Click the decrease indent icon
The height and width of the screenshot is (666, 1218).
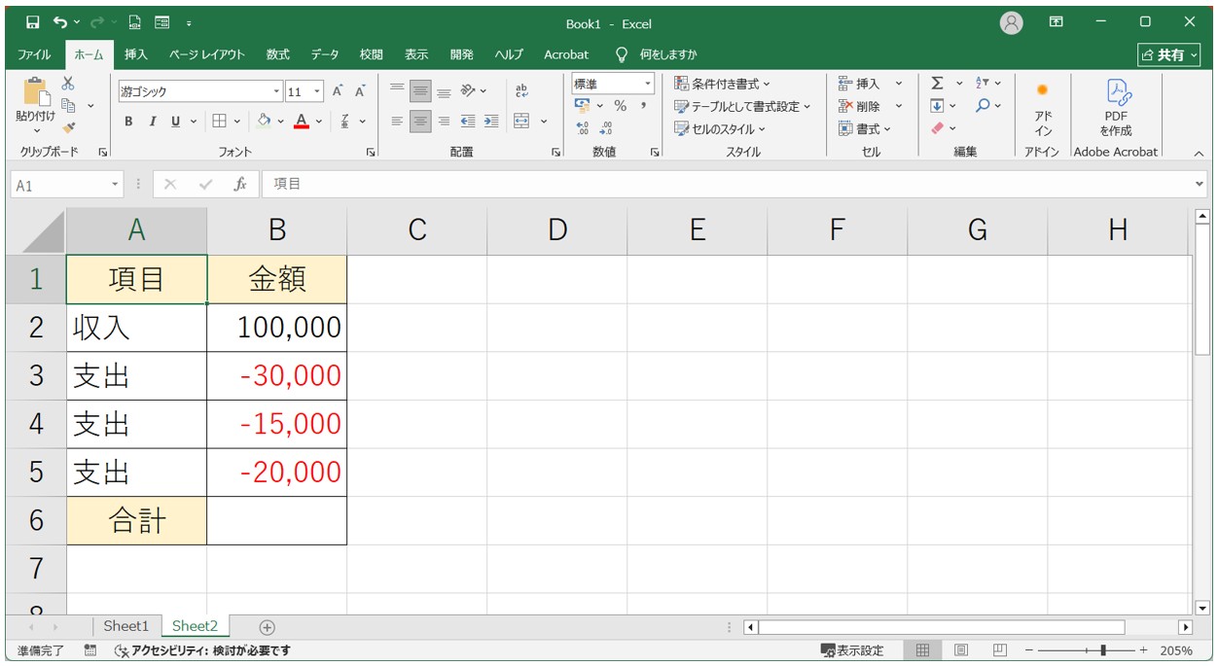(468, 122)
